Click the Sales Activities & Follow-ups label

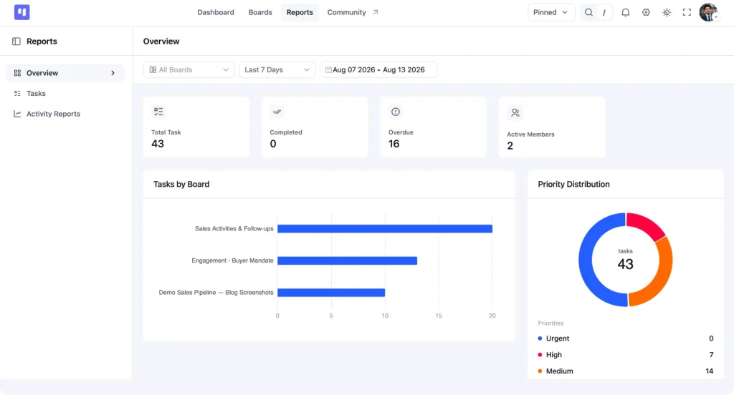234,228
